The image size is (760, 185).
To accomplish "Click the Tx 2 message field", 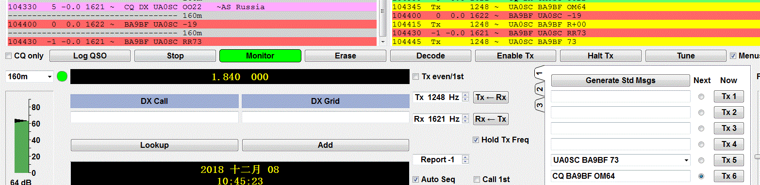I will tap(620, 113).
